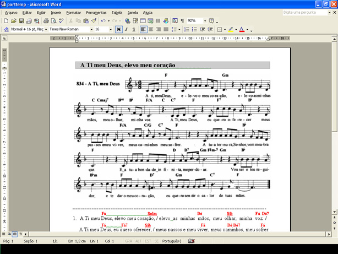Toggle the tab type selector on ruler
Image resolution: width=338 pixels, height=254 pixels.
4,39
